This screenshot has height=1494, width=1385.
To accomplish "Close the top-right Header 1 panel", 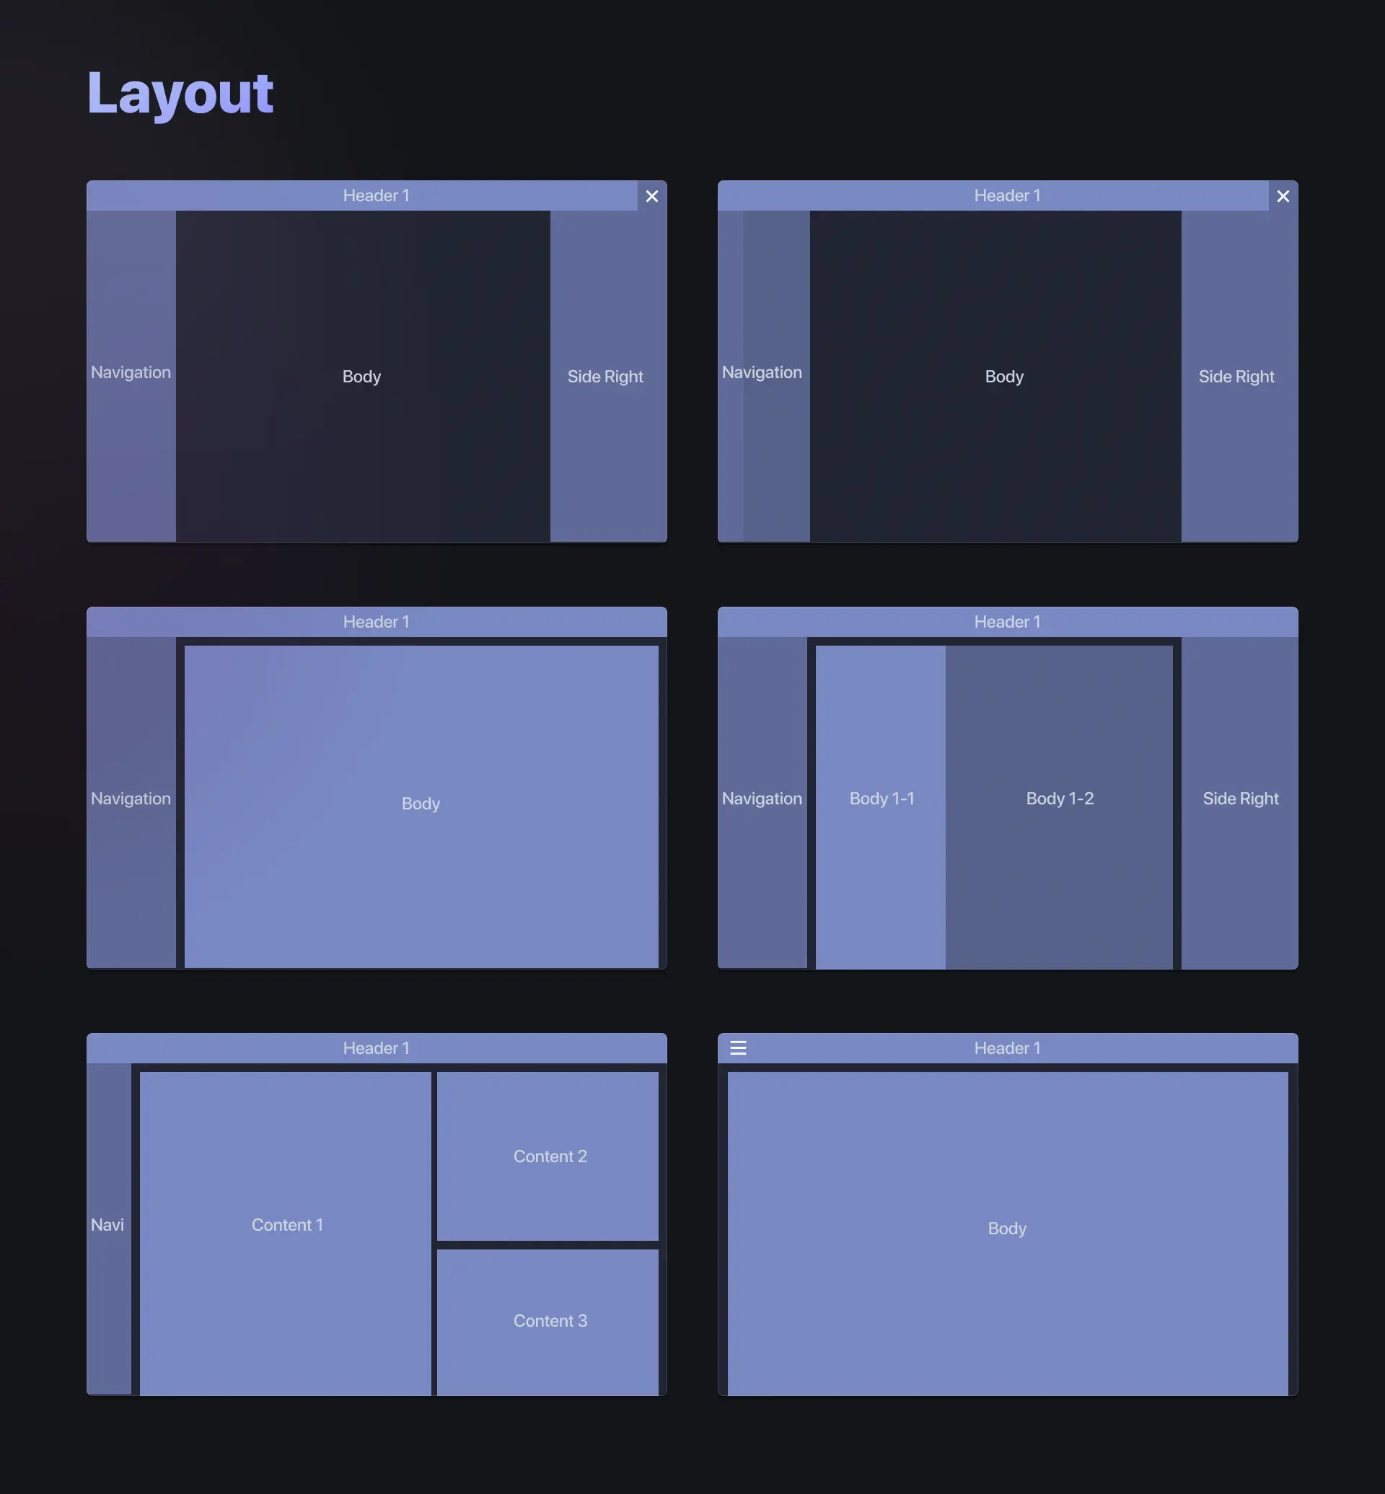I will click(x=1281, y=195).
